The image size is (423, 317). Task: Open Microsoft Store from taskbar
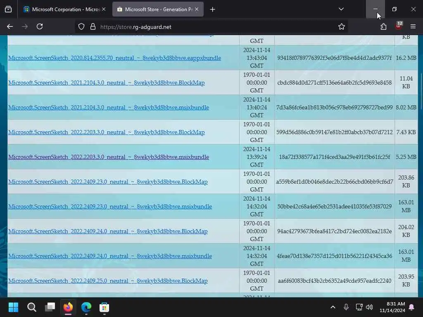104,307
